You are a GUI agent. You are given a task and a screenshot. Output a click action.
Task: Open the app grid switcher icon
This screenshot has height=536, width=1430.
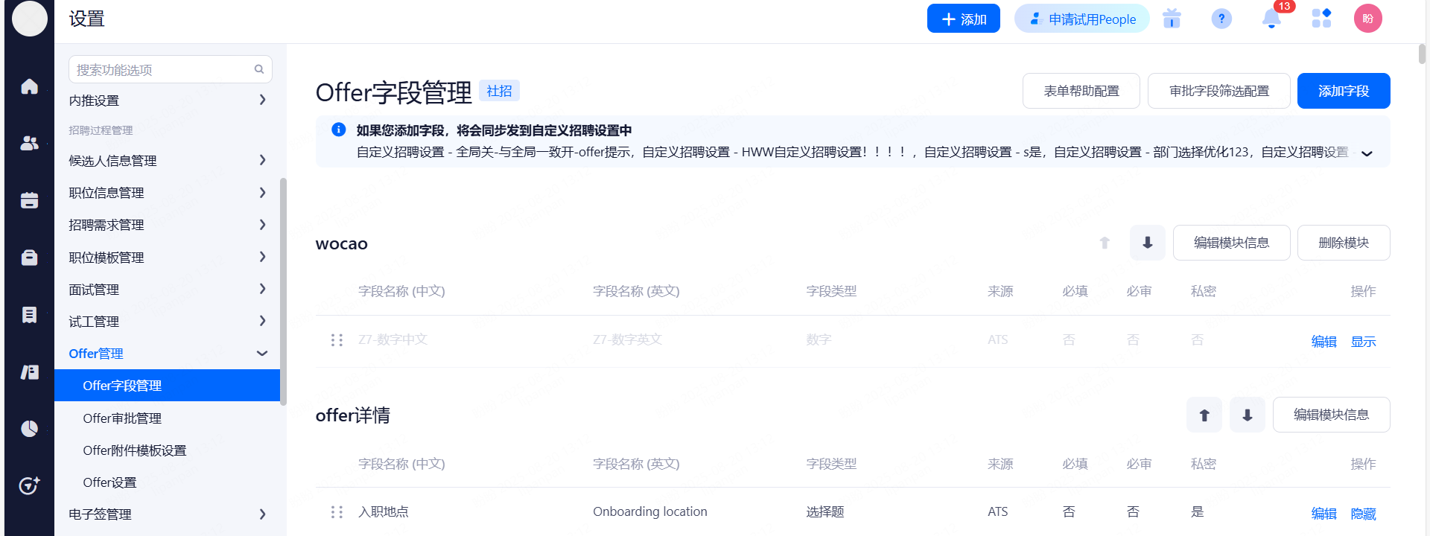1321,19
